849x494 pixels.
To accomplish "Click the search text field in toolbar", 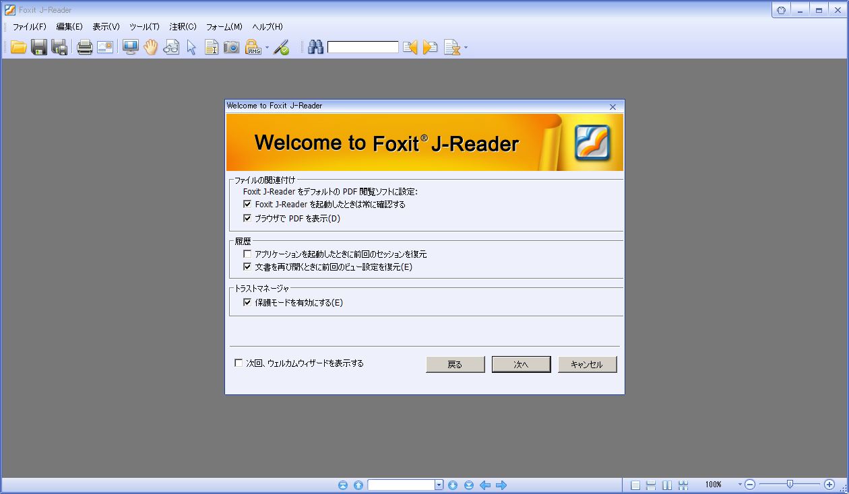I will 363,47.
